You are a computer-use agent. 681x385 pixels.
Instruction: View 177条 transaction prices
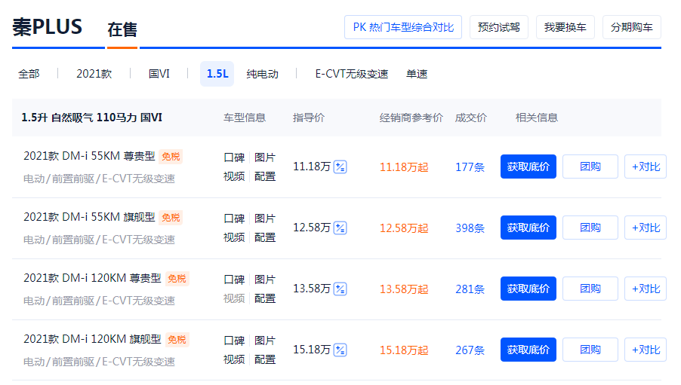tap(470, 167)
